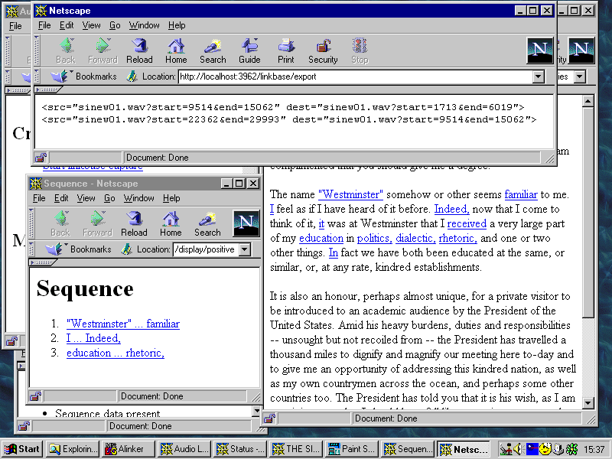Follow the "Westminster" ... familiar sequence link
This screenshot has height=459, width=612.
pyautogui.click(x=123, y=324)
